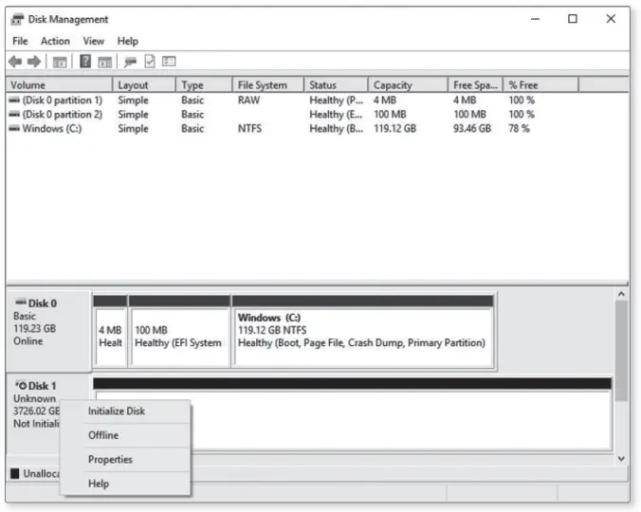Click the black Unallocated legend swatch
641x512 pixels.
click(15, 473)
